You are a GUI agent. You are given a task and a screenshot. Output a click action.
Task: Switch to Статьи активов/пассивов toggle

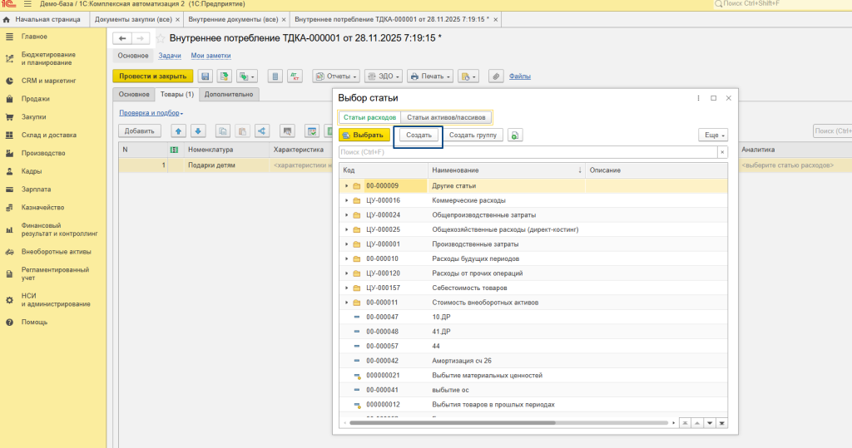click(446, 118)
